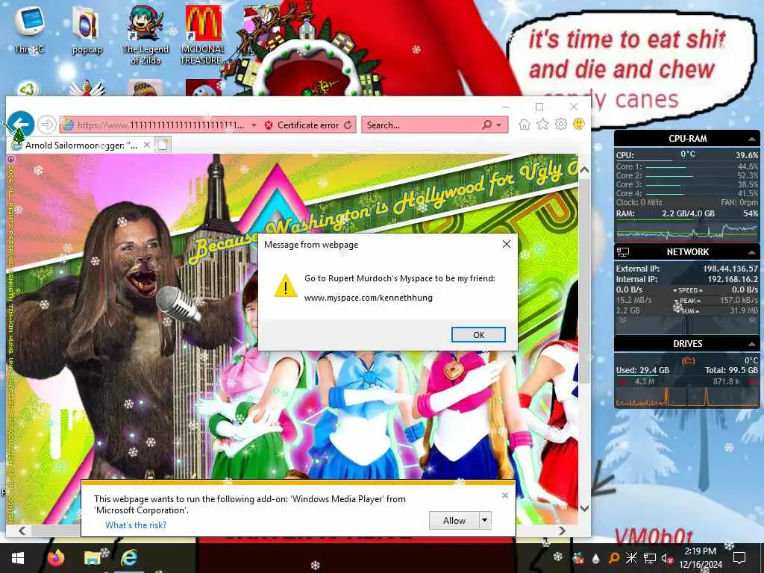Click the Home icon in Internet Explorer
The width and height of the screenshot is (764, 573).
coord(525,125)
